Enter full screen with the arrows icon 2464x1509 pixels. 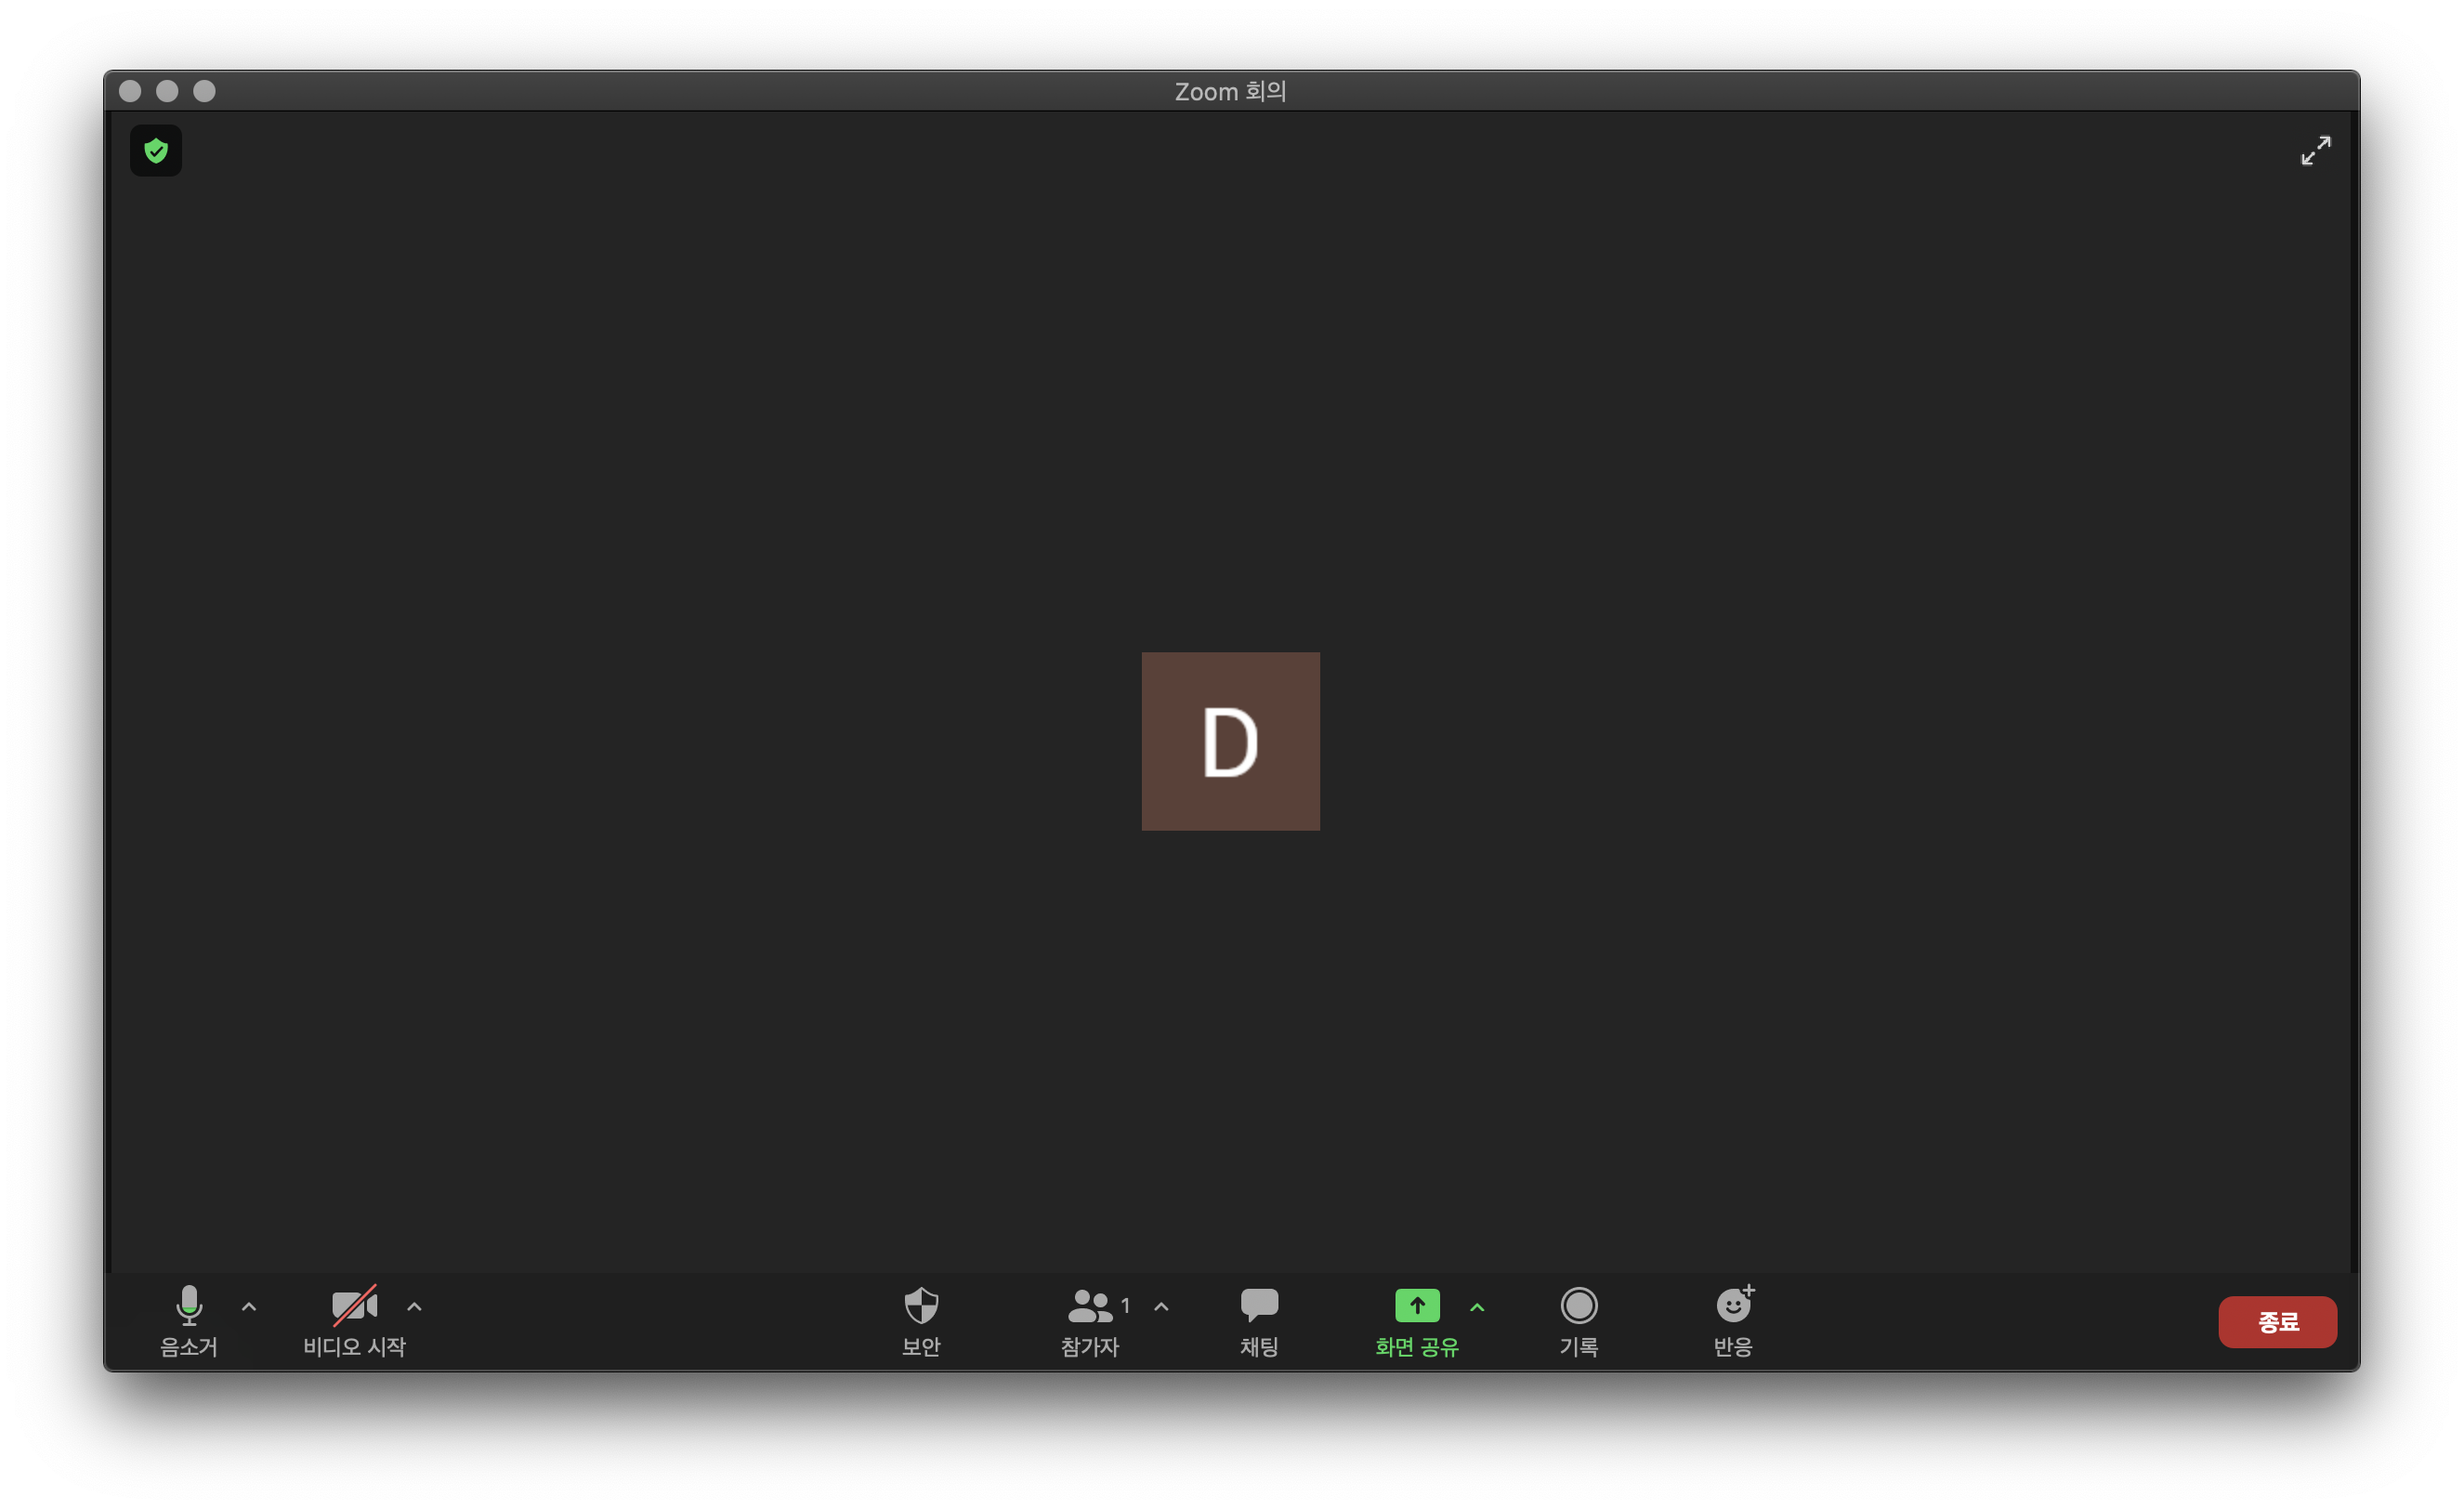(2315, 151)
